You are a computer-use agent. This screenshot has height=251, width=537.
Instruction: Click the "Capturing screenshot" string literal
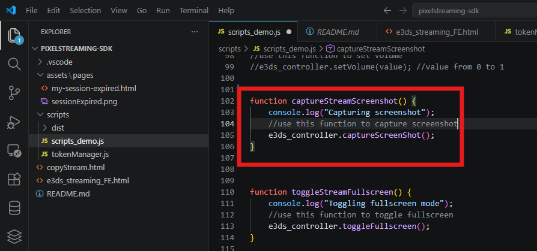(x=374, y=112)
